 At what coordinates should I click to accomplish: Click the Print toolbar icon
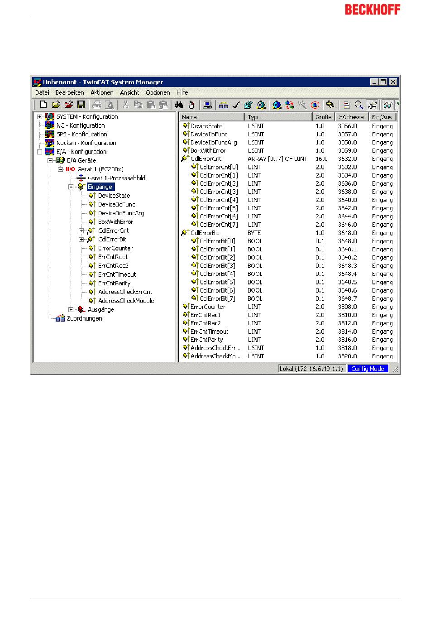[x=97, y=105]
